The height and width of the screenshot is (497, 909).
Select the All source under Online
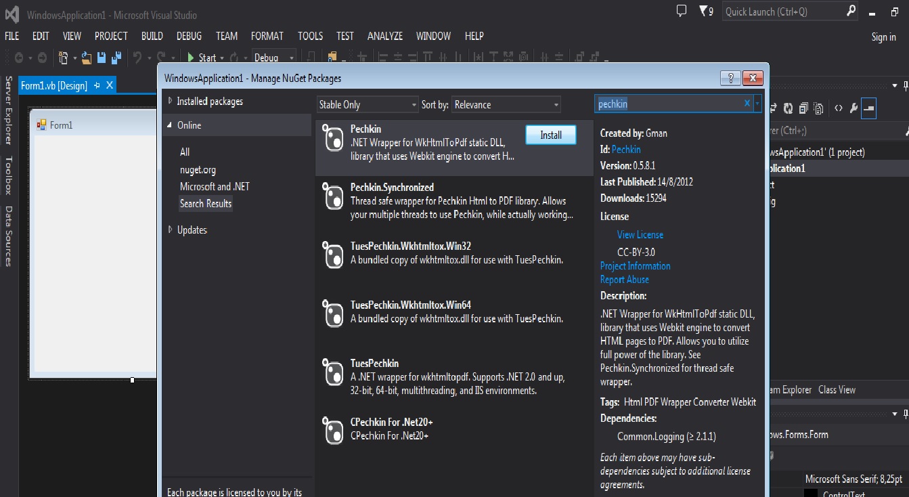[x=185, y=152]
